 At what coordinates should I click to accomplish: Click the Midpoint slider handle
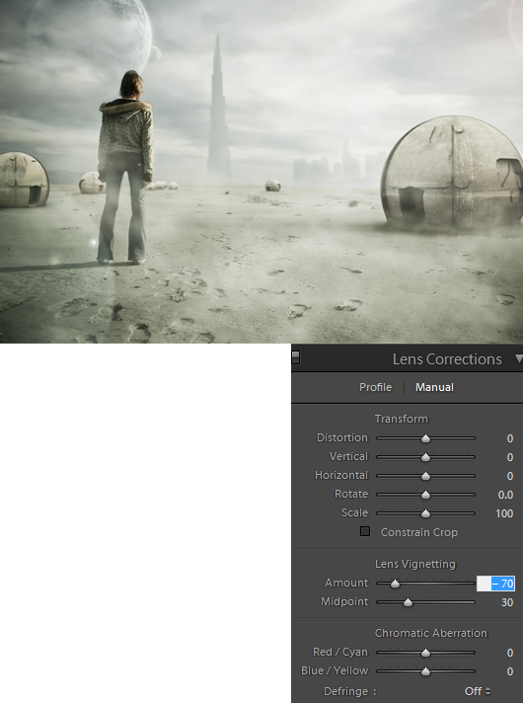coord(408,602)
